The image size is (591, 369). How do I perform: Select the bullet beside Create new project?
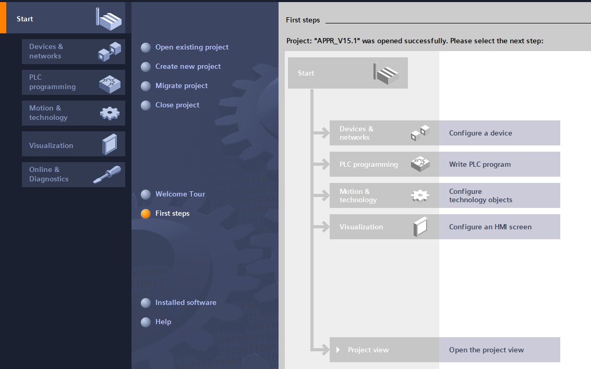146,67
